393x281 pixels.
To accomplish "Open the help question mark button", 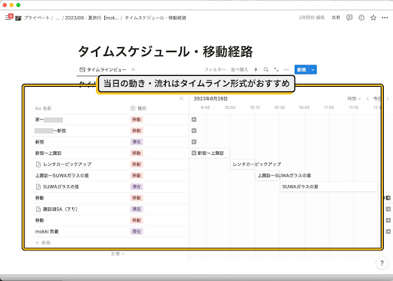I will coord(381,263).
